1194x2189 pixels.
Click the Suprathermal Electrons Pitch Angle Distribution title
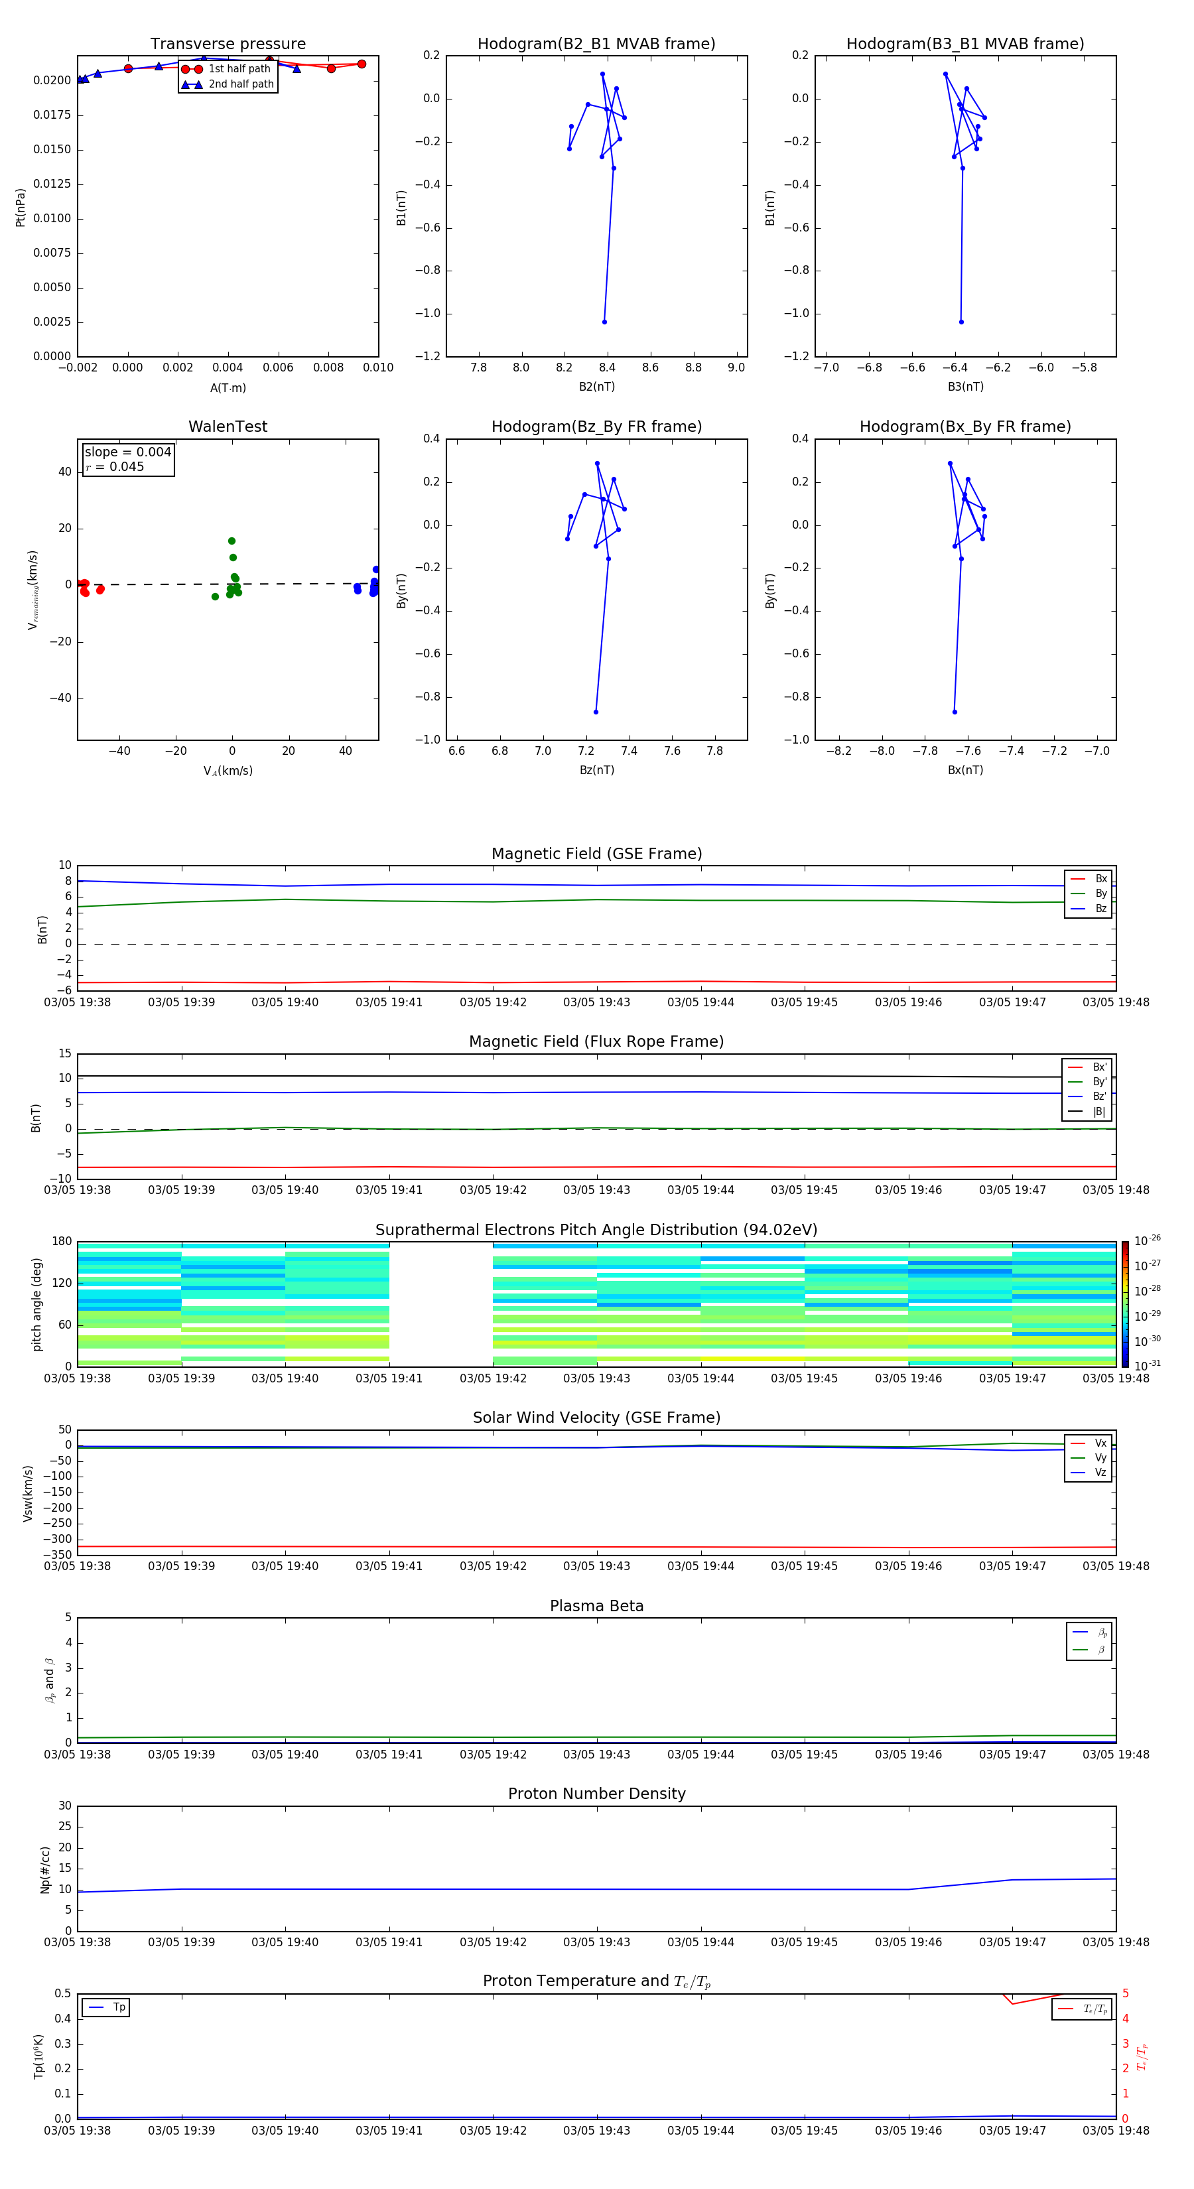click(x=596, y=1230)
